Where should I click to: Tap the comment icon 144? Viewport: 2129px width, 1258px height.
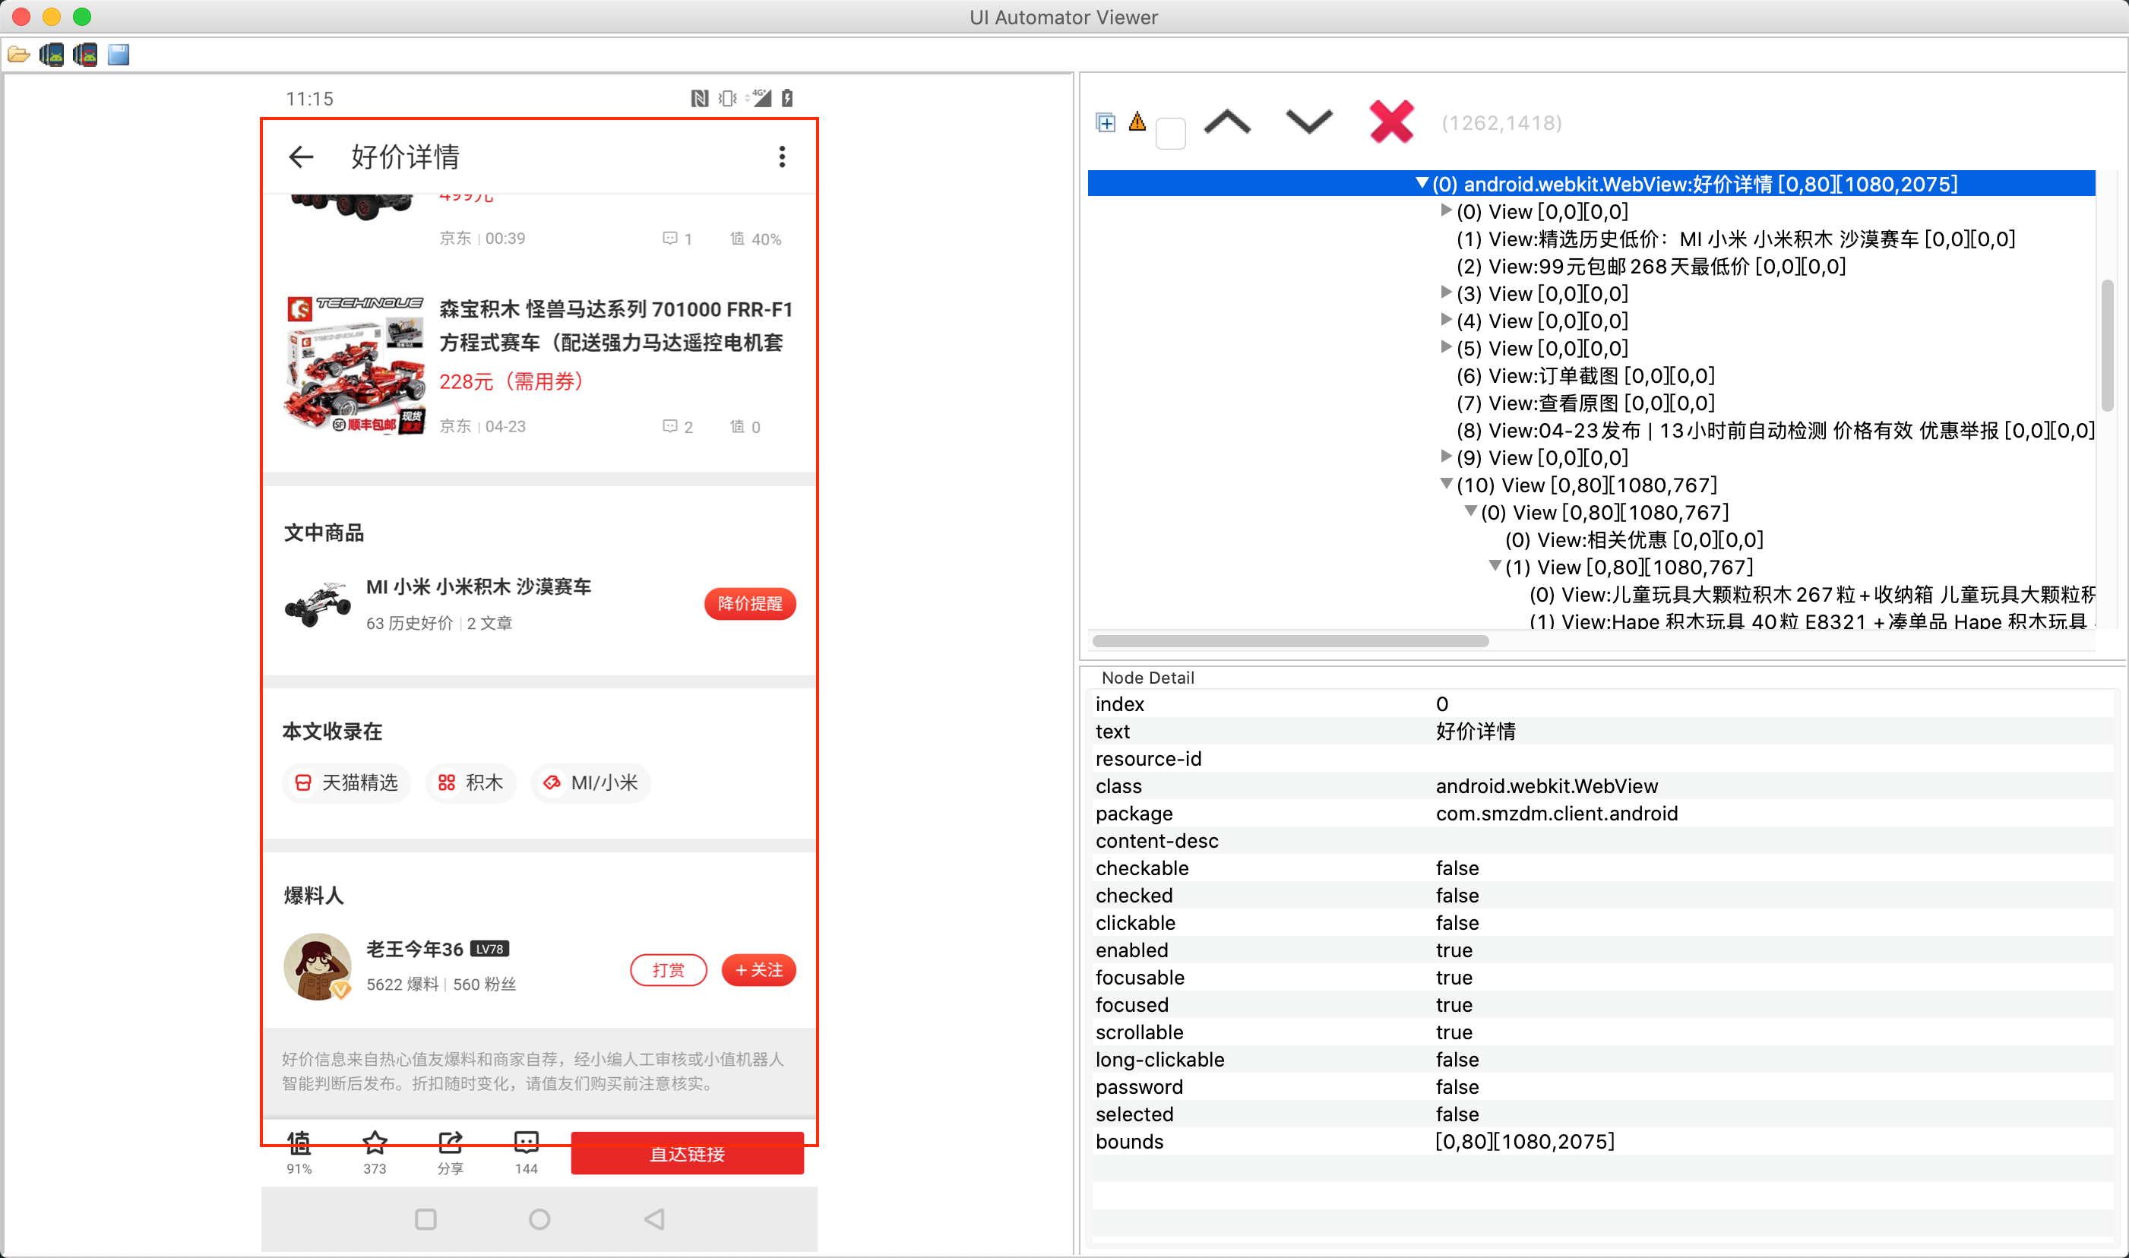click(526, 1153)
